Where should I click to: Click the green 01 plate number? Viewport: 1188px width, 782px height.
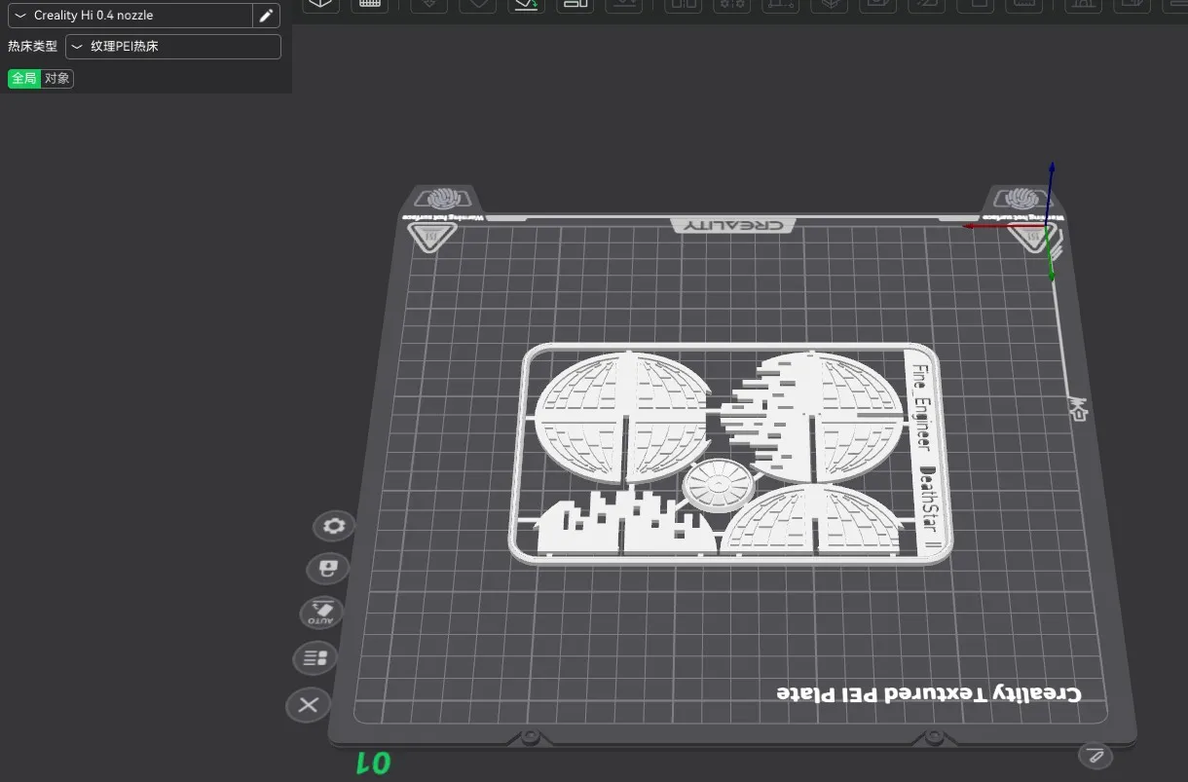[374, 763]
